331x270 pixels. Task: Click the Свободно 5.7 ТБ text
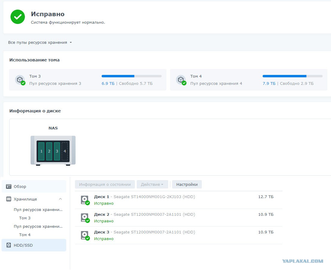pyautogui.click(x=136, y=84)
